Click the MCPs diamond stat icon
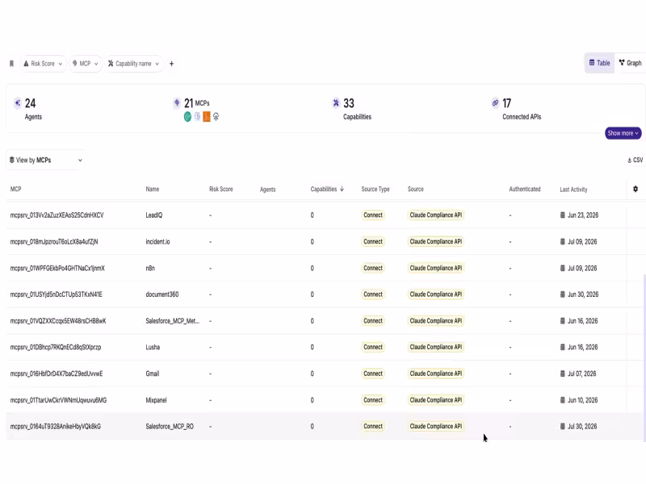 (177, 102)
